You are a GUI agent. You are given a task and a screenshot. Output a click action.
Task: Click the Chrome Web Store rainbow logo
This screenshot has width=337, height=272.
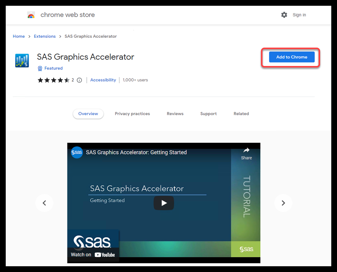tap(31, 15)
